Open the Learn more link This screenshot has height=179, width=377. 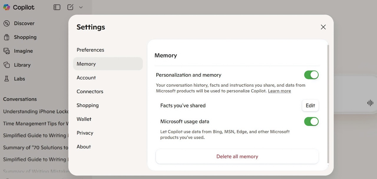pyautogui.click(x=279, y=91)
